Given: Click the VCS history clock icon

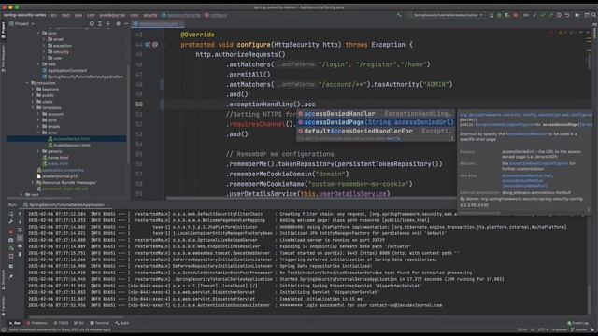Looking at the screenshot, I should tap(559, 15).
